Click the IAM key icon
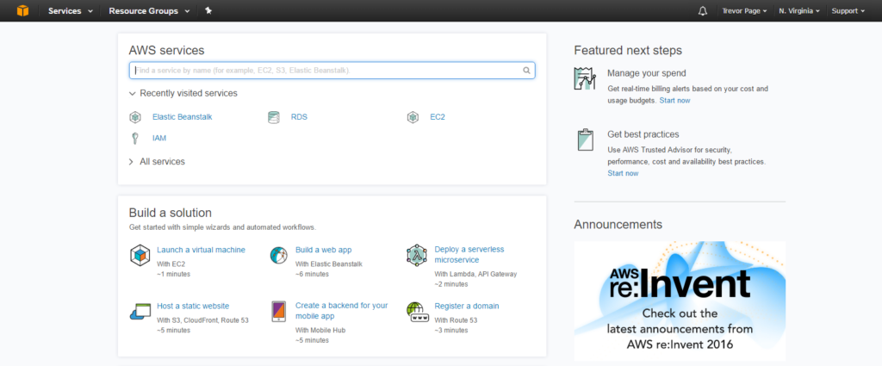Image resolution: width=882 pixels, height=366 pixels. (x=135, y=138)
